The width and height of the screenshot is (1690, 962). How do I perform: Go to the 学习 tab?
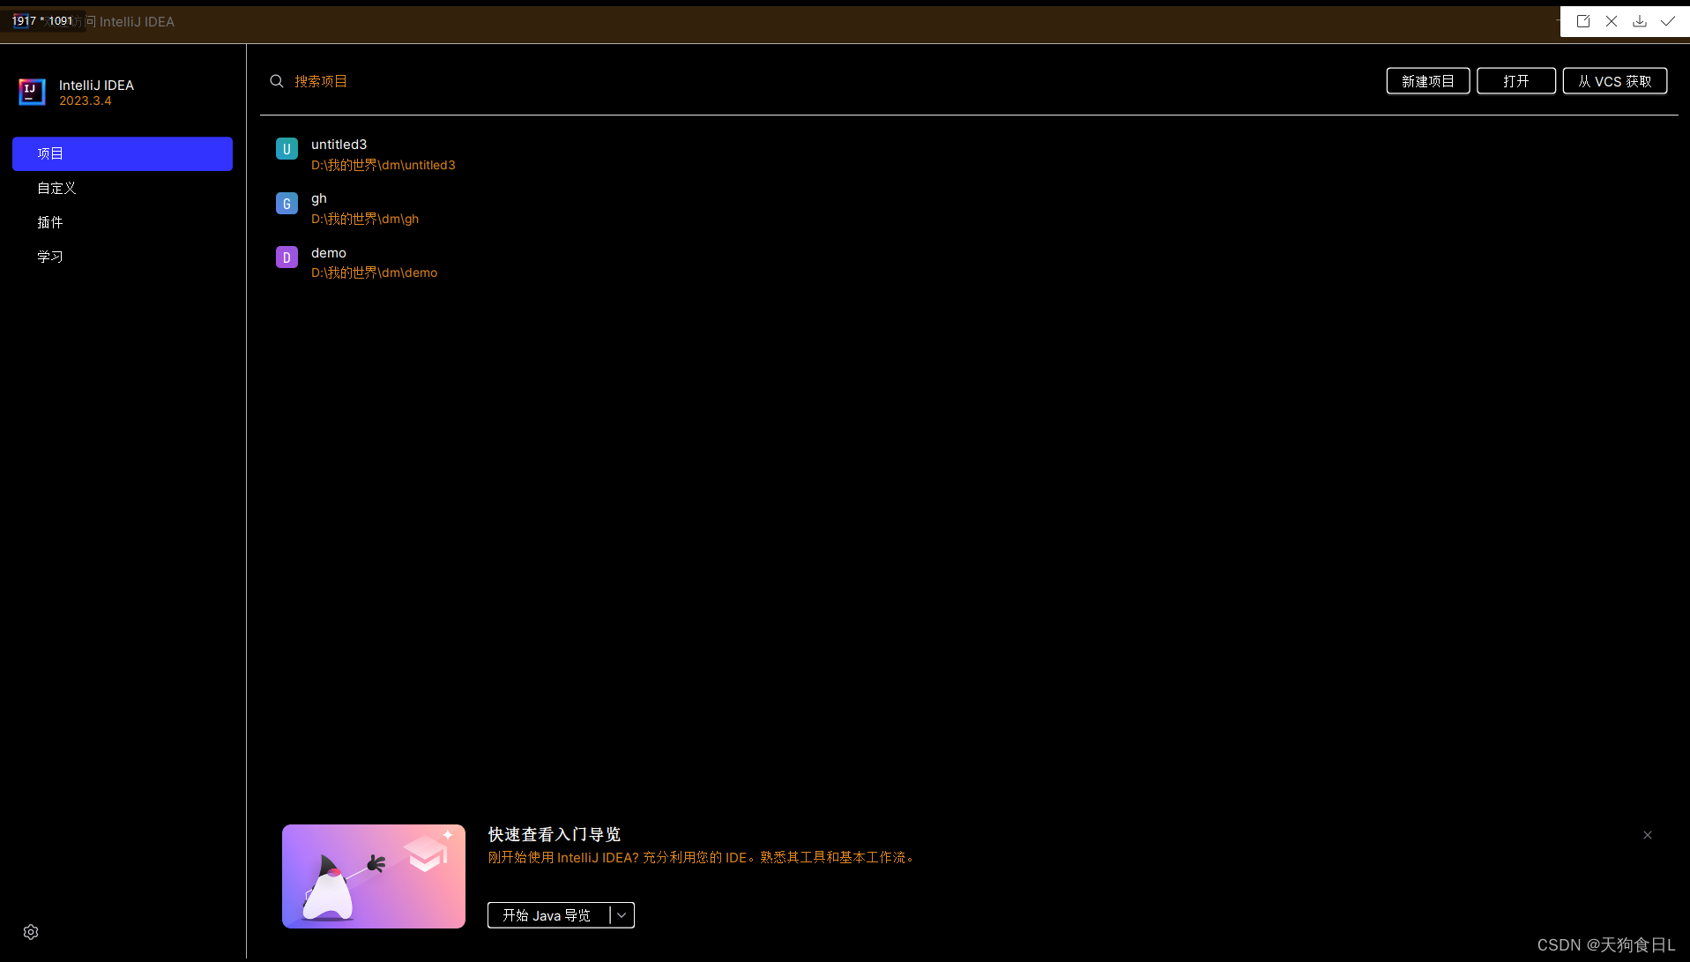point(123,257)
